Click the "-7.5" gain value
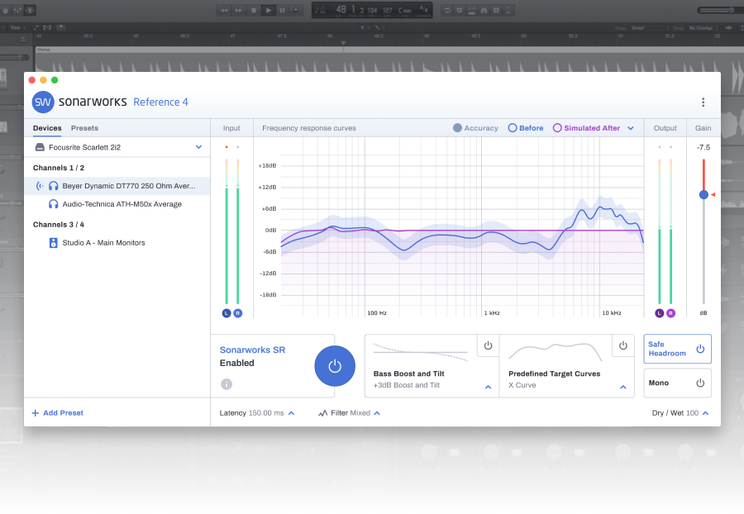744x514 pixels. click(703, 147)
